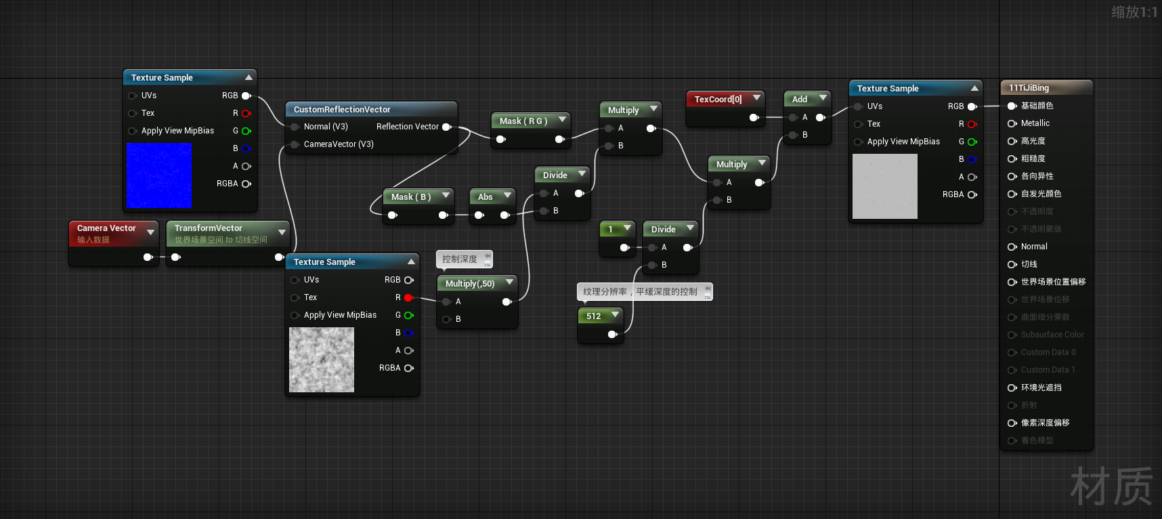Click the 输入数据 subtitle on Camera Vector
The image size is (1162, 519).
93,240
